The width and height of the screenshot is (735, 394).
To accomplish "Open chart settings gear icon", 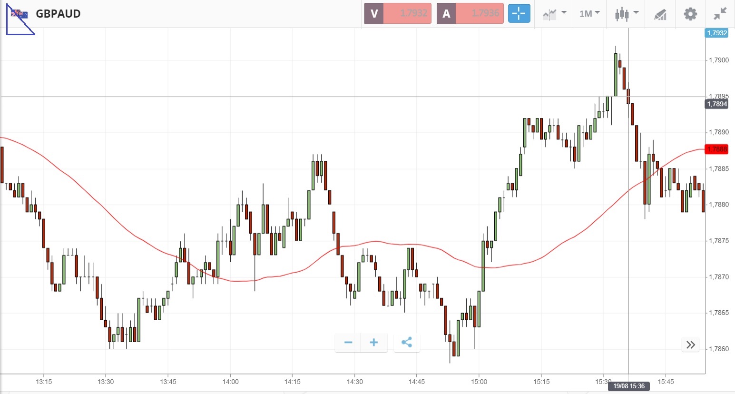I will pos(690,14).
